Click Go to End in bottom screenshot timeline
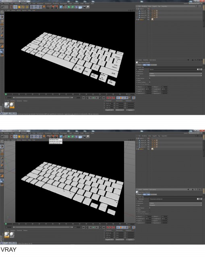This screenshot has height=257, width=205. [x=104, y=227]
